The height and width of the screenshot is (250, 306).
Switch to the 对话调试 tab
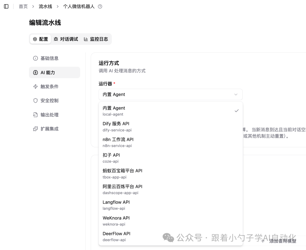66,39
